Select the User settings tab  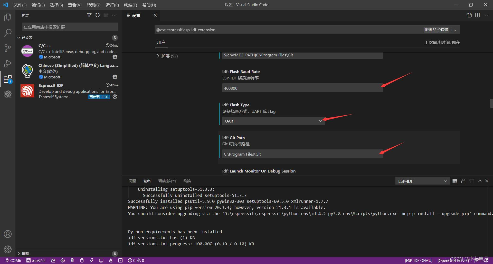click(161, 42)
